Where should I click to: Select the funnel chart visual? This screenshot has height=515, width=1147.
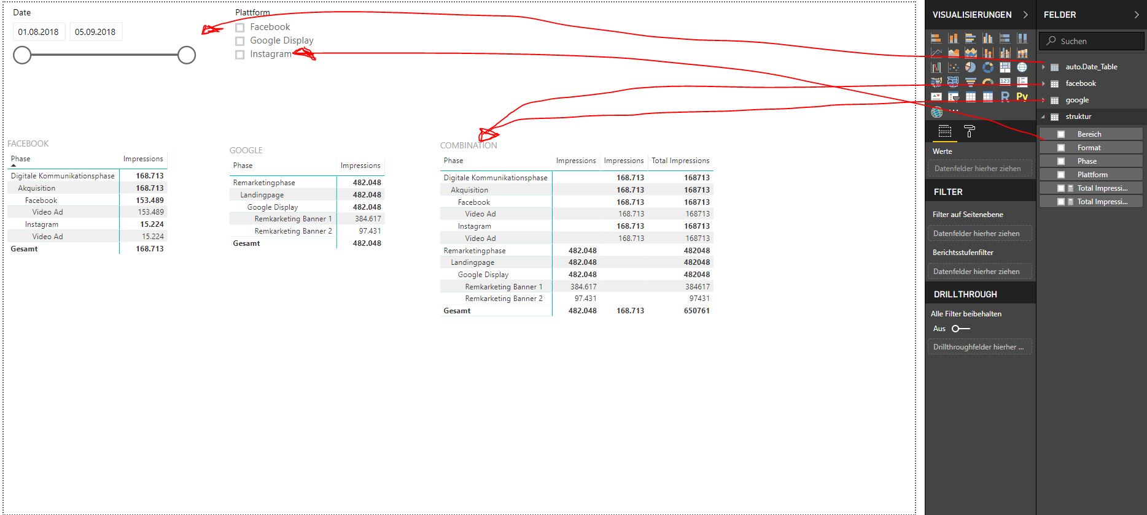pyautogui.click(x=971, y=82)
